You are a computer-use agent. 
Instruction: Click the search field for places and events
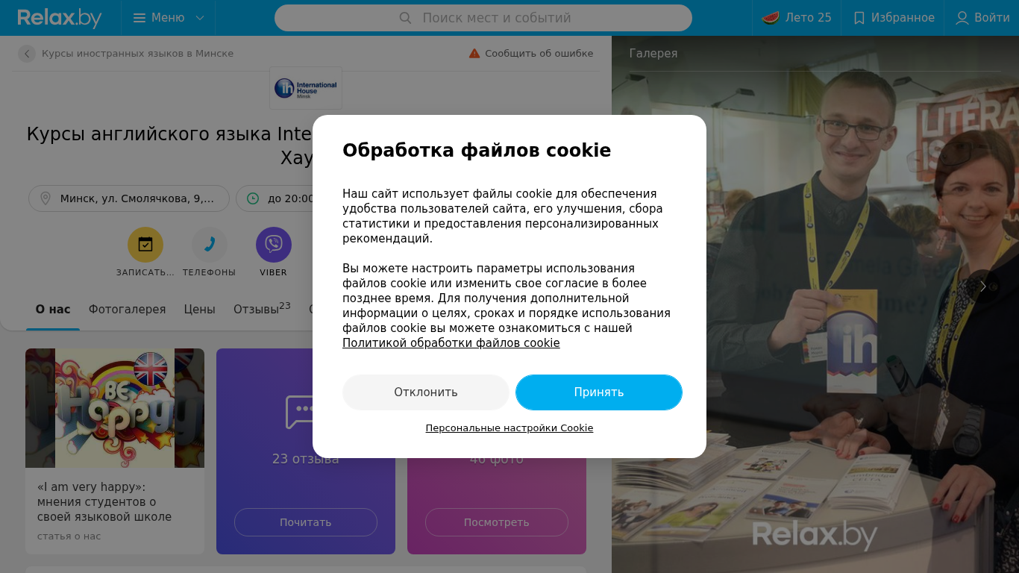click(x=483, y=18)
